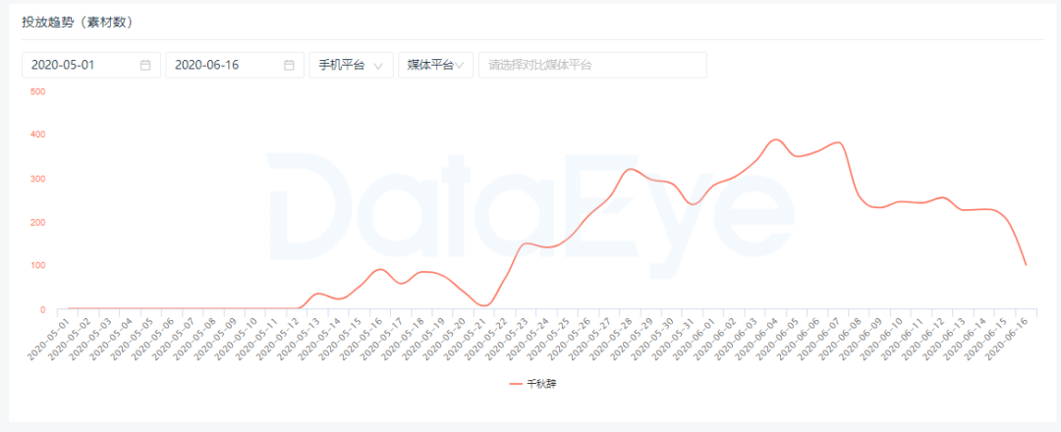The image size is (1061, 432).
Task: Click the curve's final point above 2020-06-16
Action: click(1026, 265)
